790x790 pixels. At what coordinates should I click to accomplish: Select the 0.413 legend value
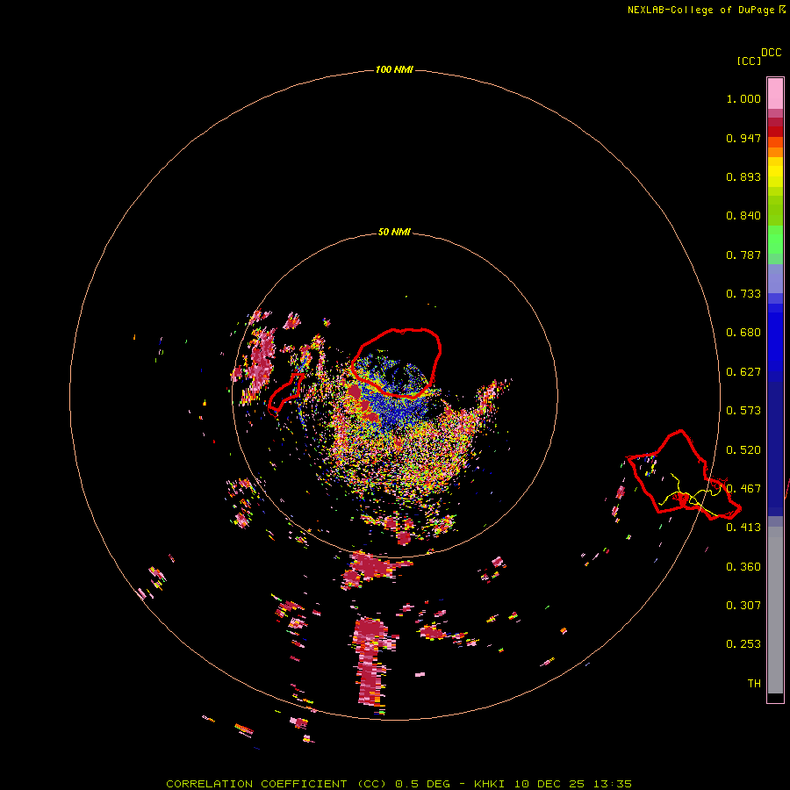pos(743,528)
